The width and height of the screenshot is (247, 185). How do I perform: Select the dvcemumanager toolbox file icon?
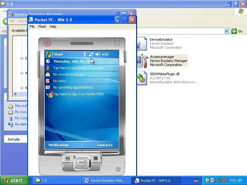click(142, 61)
